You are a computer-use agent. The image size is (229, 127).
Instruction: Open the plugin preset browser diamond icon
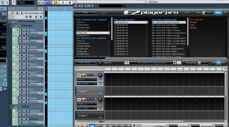point(124,6)
